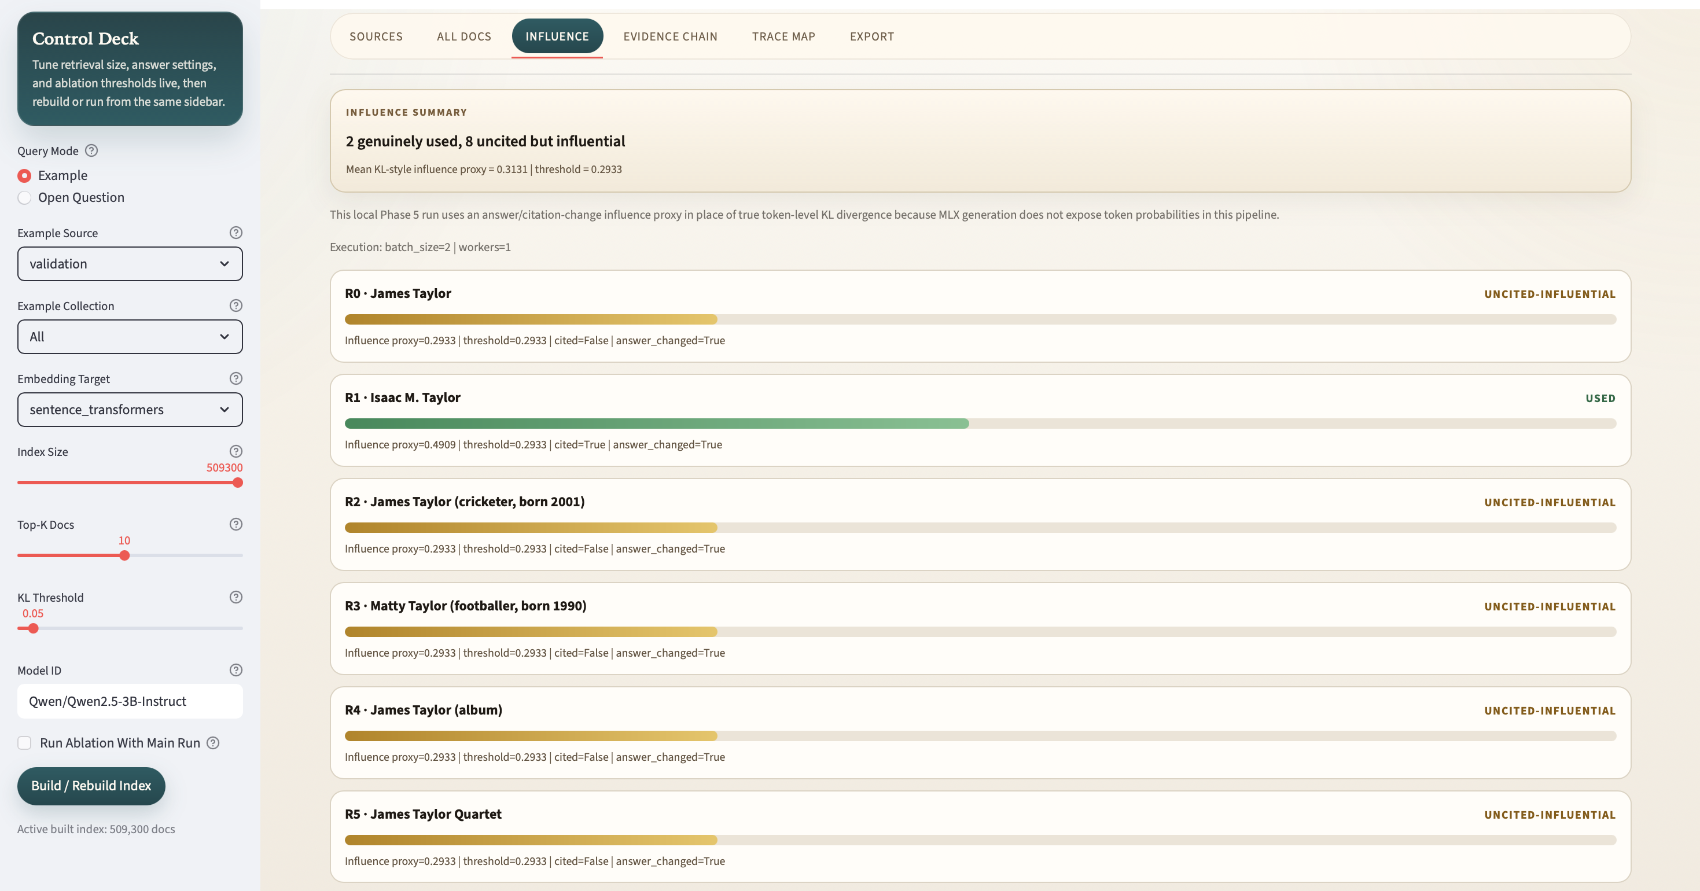Select the Influence tab
The height and width of the screenshot is (891, 1700).
(x=557, y=36)
